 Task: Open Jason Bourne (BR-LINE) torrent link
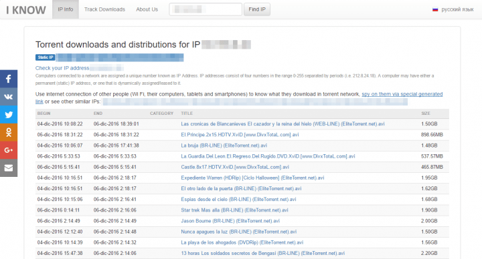(x=230, y=221)
